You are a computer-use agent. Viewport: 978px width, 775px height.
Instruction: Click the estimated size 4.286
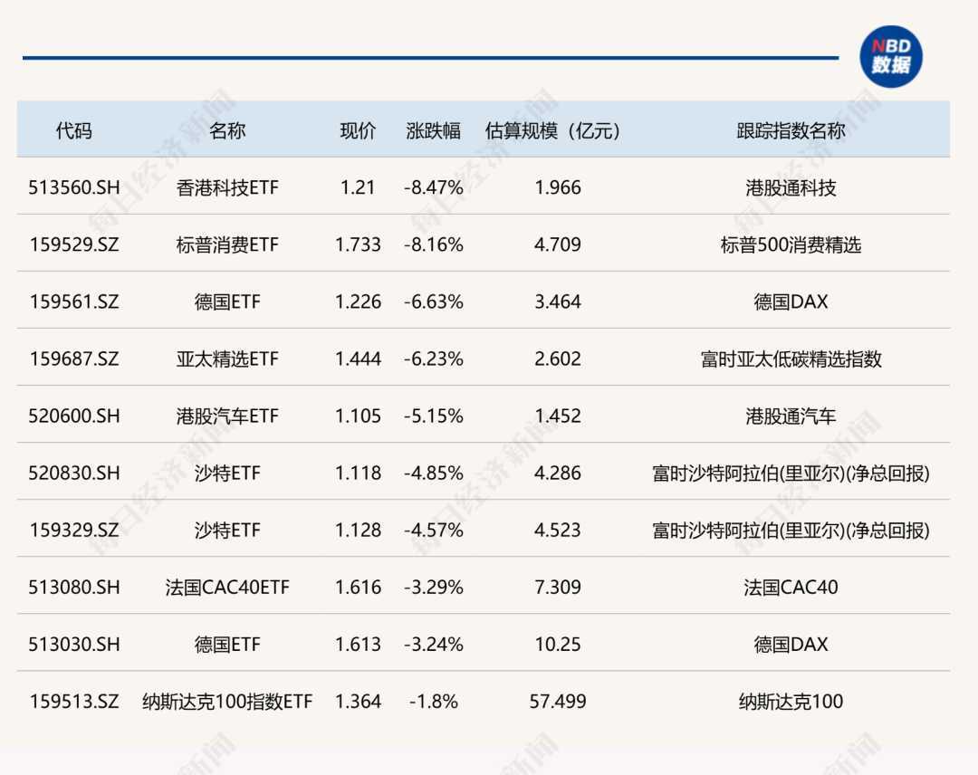558,474
